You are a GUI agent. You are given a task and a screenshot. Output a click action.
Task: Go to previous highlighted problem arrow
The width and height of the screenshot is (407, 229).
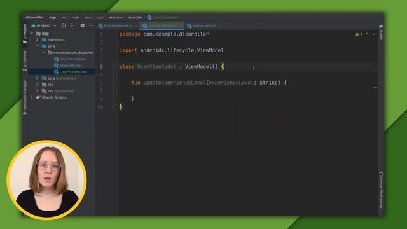pos(367,34)
